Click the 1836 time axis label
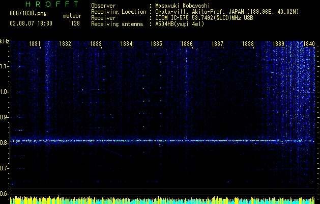 click(x=187, y=44)
